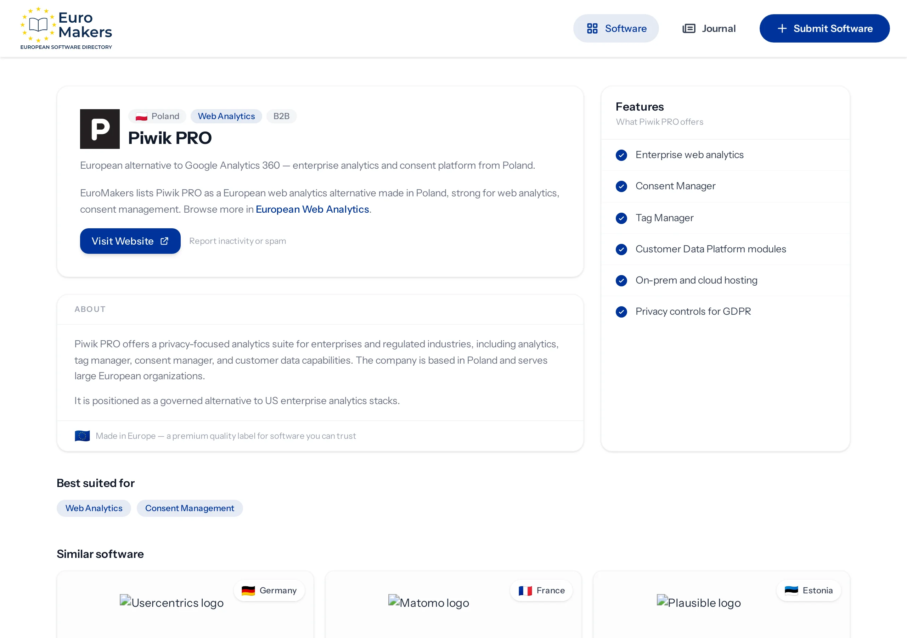Click 'Privacy controls for GDPR' feature text
Viewport: 907px width, 638px height.
pyautogui.click(x=693, y=312)
